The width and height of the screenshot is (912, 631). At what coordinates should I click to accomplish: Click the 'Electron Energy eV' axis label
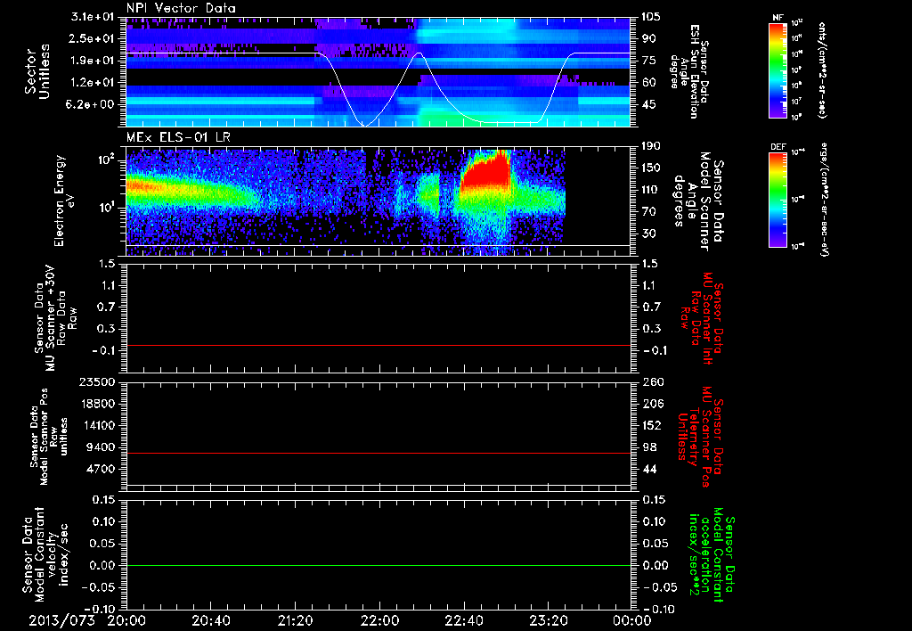click(66, 201)
